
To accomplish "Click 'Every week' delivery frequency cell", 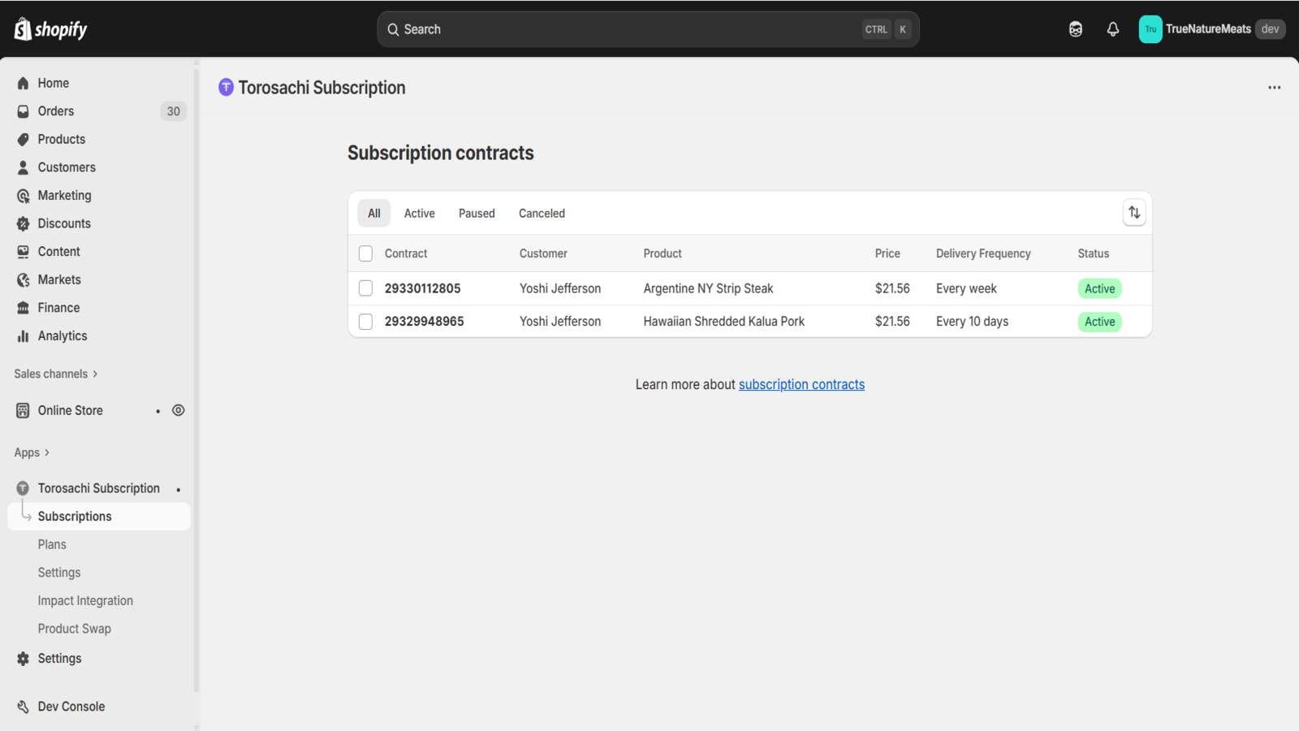I will (966, 288).
